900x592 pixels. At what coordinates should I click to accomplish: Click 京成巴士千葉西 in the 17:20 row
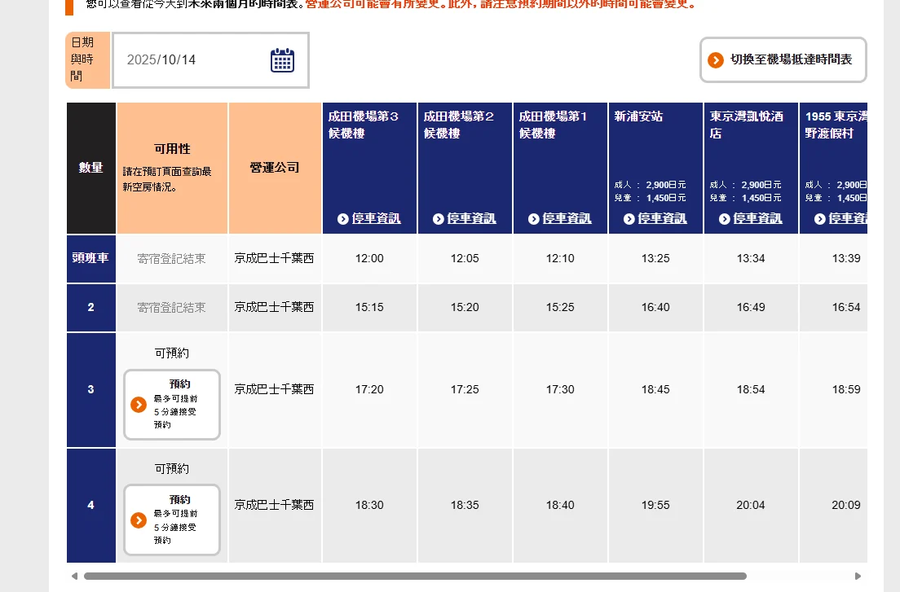(275, 389)
